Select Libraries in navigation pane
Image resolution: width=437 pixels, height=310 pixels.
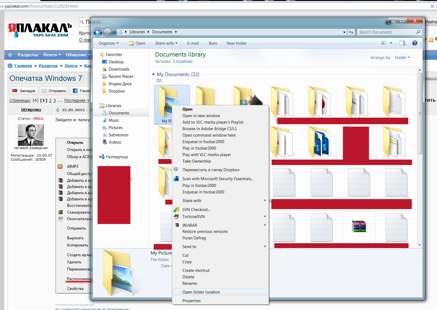[x=114, y=106]
